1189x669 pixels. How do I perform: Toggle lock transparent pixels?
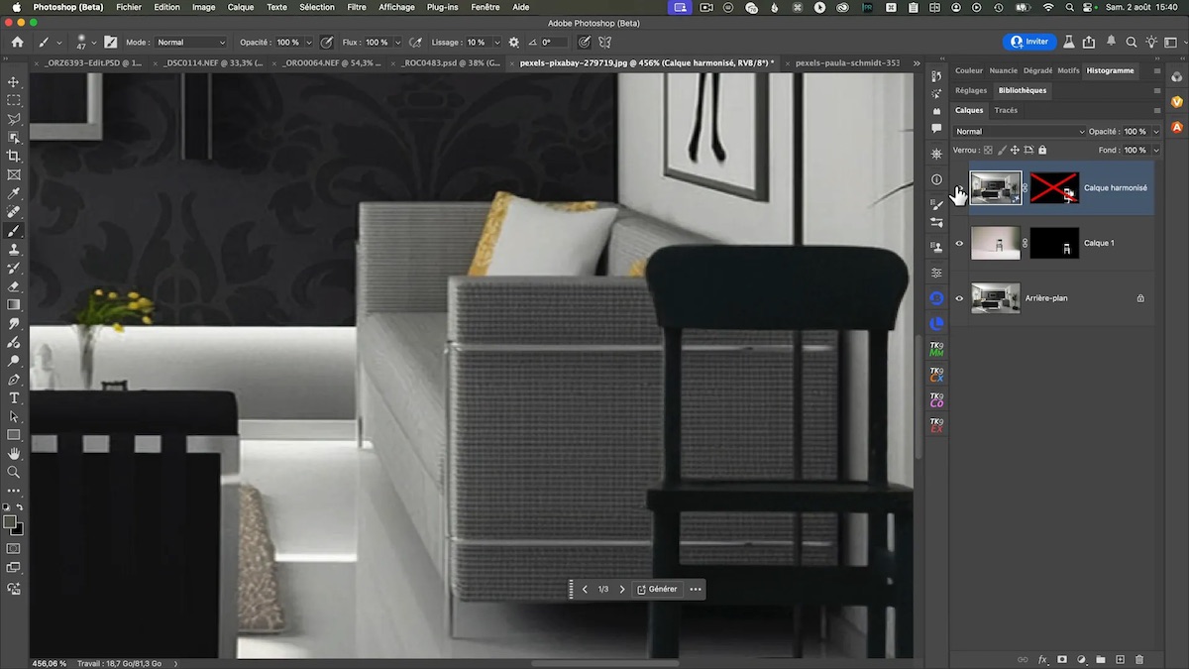[x=988, y=151]
